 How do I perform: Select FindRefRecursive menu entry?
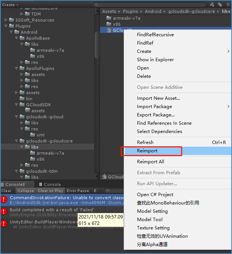click(178, 35)
